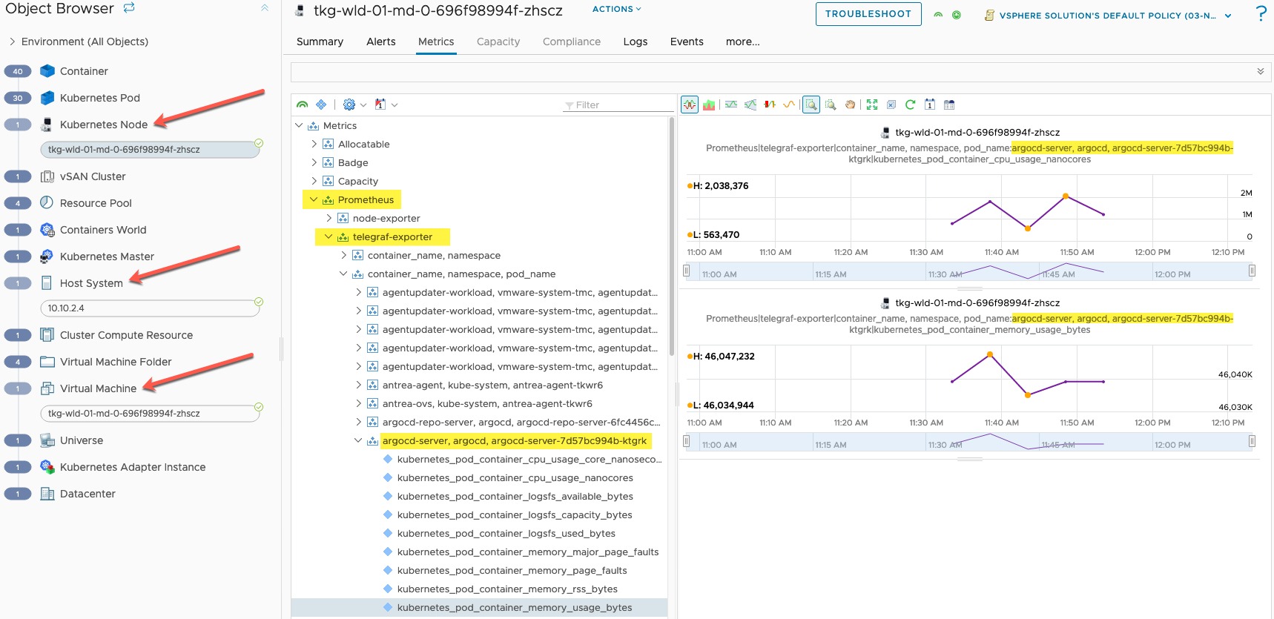Click the Resource Pool icon
The width and height of the screenshot is (1274, 619).
[x=47, y=203]
